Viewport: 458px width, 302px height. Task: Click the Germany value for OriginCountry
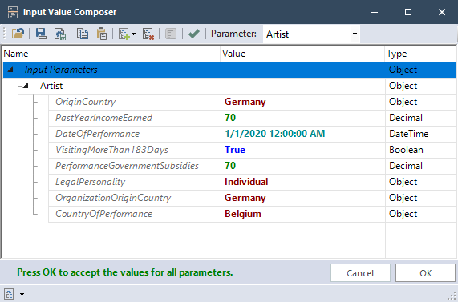coord(245,102)
